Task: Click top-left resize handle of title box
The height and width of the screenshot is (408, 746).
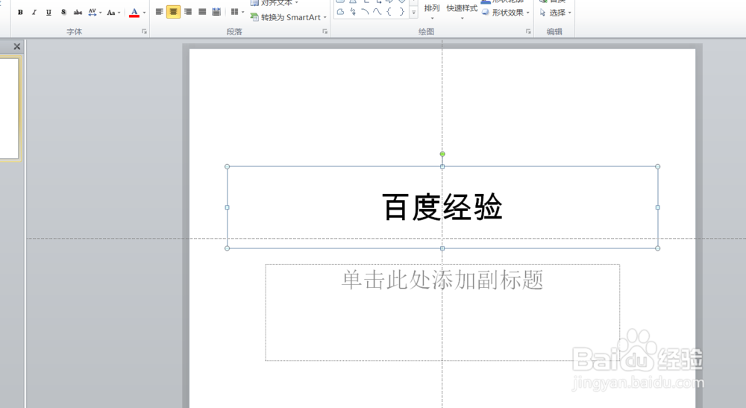Action: coord(227,166)
